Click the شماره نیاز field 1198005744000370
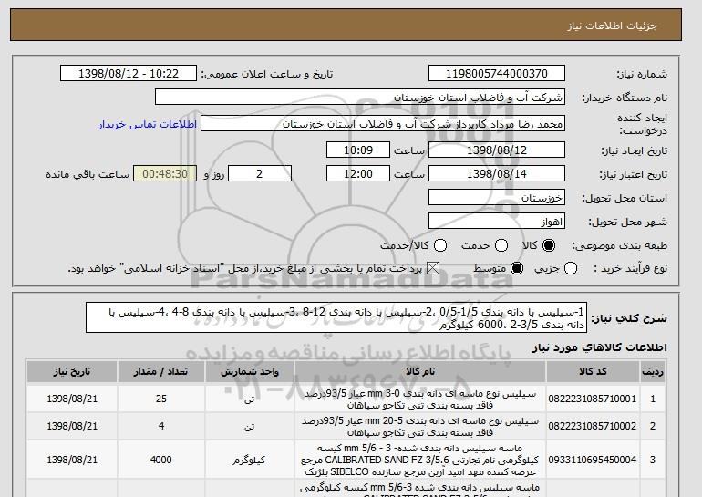The width and height of the screenshot is (702, 497). coord(497,74)
